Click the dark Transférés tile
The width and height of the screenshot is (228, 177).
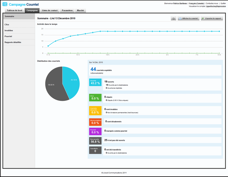(x=95, y=150)
